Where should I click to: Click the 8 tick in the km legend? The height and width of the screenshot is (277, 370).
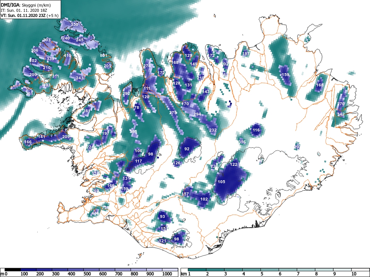point(316,274)
